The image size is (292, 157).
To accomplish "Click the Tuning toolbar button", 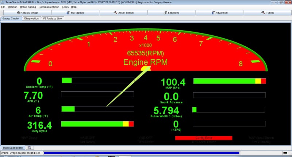I will [268, 13].
